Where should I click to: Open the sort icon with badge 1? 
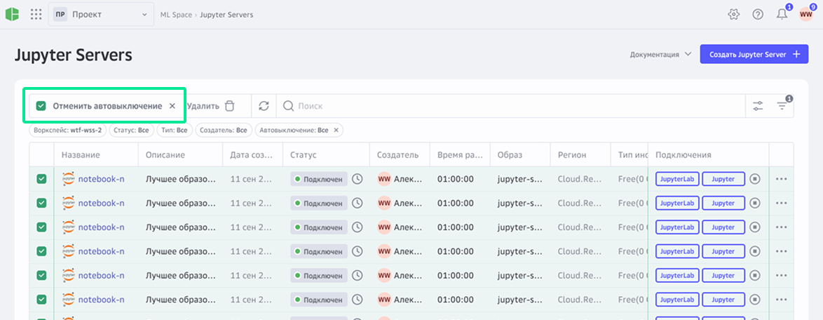pos(782,106)
